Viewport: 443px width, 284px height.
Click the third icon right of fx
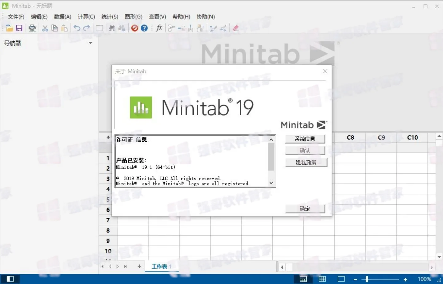tap(191, 28)
